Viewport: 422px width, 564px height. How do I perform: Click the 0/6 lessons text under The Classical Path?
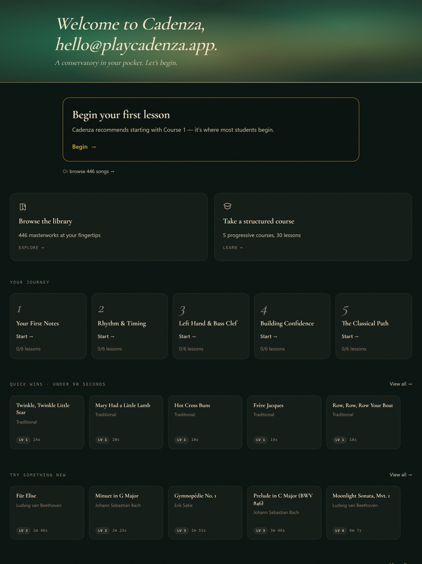354,349
